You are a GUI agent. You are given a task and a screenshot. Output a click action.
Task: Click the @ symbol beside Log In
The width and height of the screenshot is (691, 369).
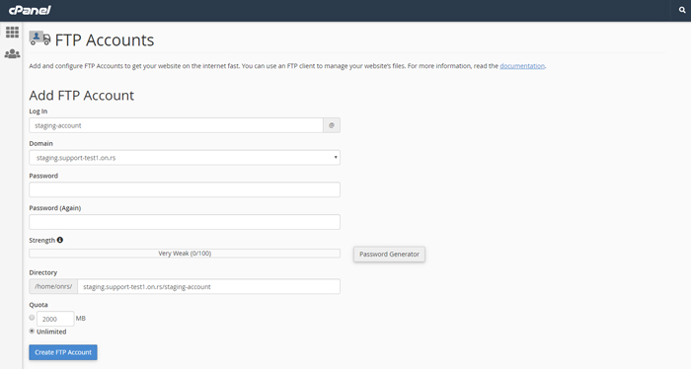[332, 125]
